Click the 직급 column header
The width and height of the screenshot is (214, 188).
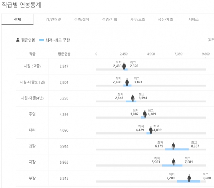(x=32, y=54)
